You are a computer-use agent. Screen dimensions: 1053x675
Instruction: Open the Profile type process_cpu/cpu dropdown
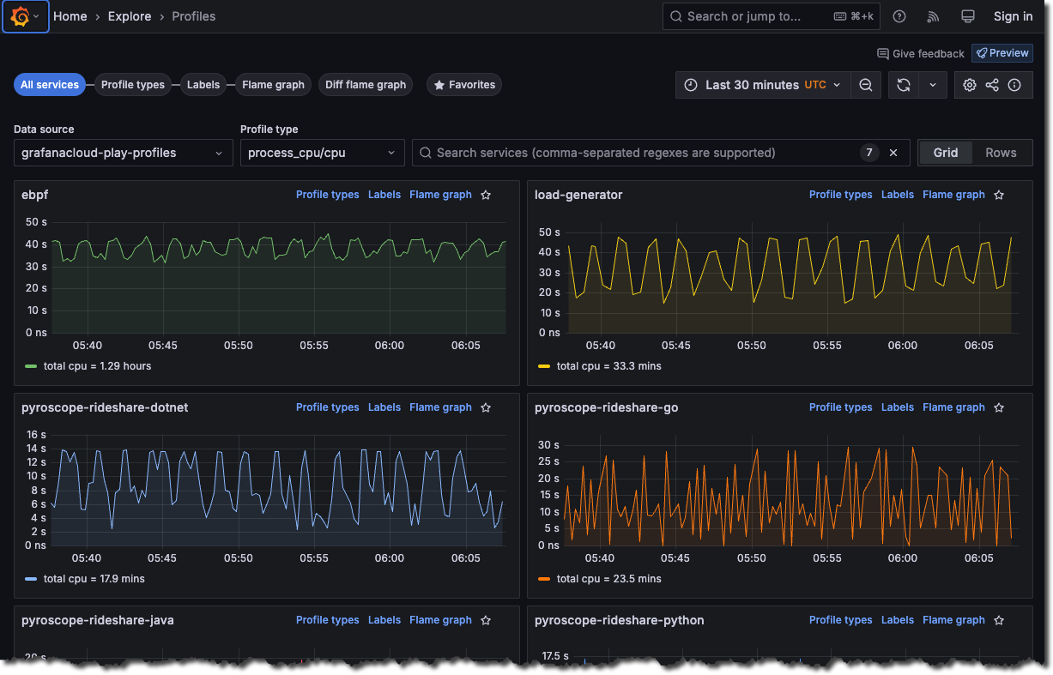click(x=321, y=153)
